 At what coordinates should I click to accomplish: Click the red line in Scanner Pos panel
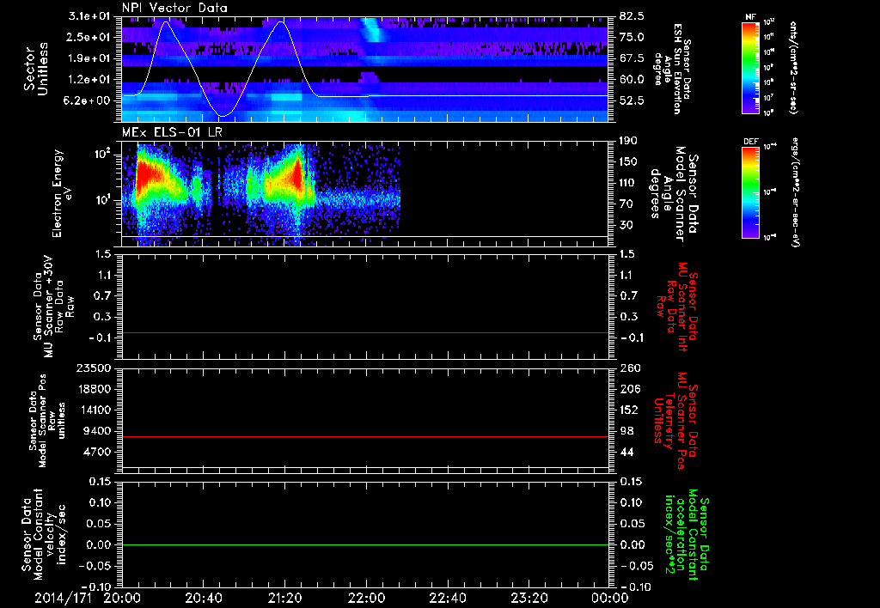tap(365, 436)
